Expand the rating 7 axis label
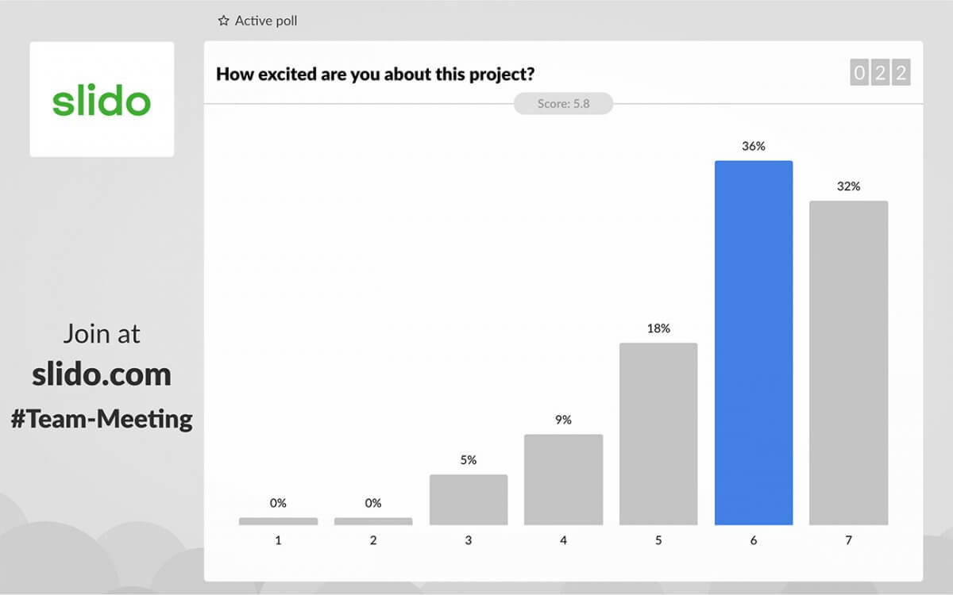The height and width of the screenshot is (595, 953). click(849, 539)
